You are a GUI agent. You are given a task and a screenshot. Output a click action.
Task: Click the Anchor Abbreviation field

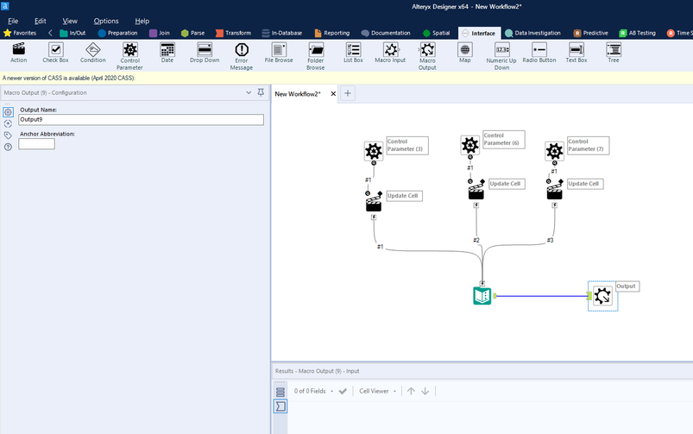(x=37, y=144)
